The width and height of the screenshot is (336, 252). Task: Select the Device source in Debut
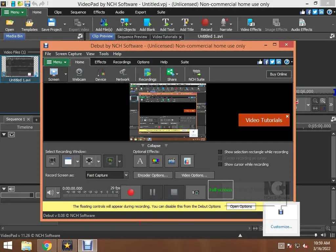(100, 74)
